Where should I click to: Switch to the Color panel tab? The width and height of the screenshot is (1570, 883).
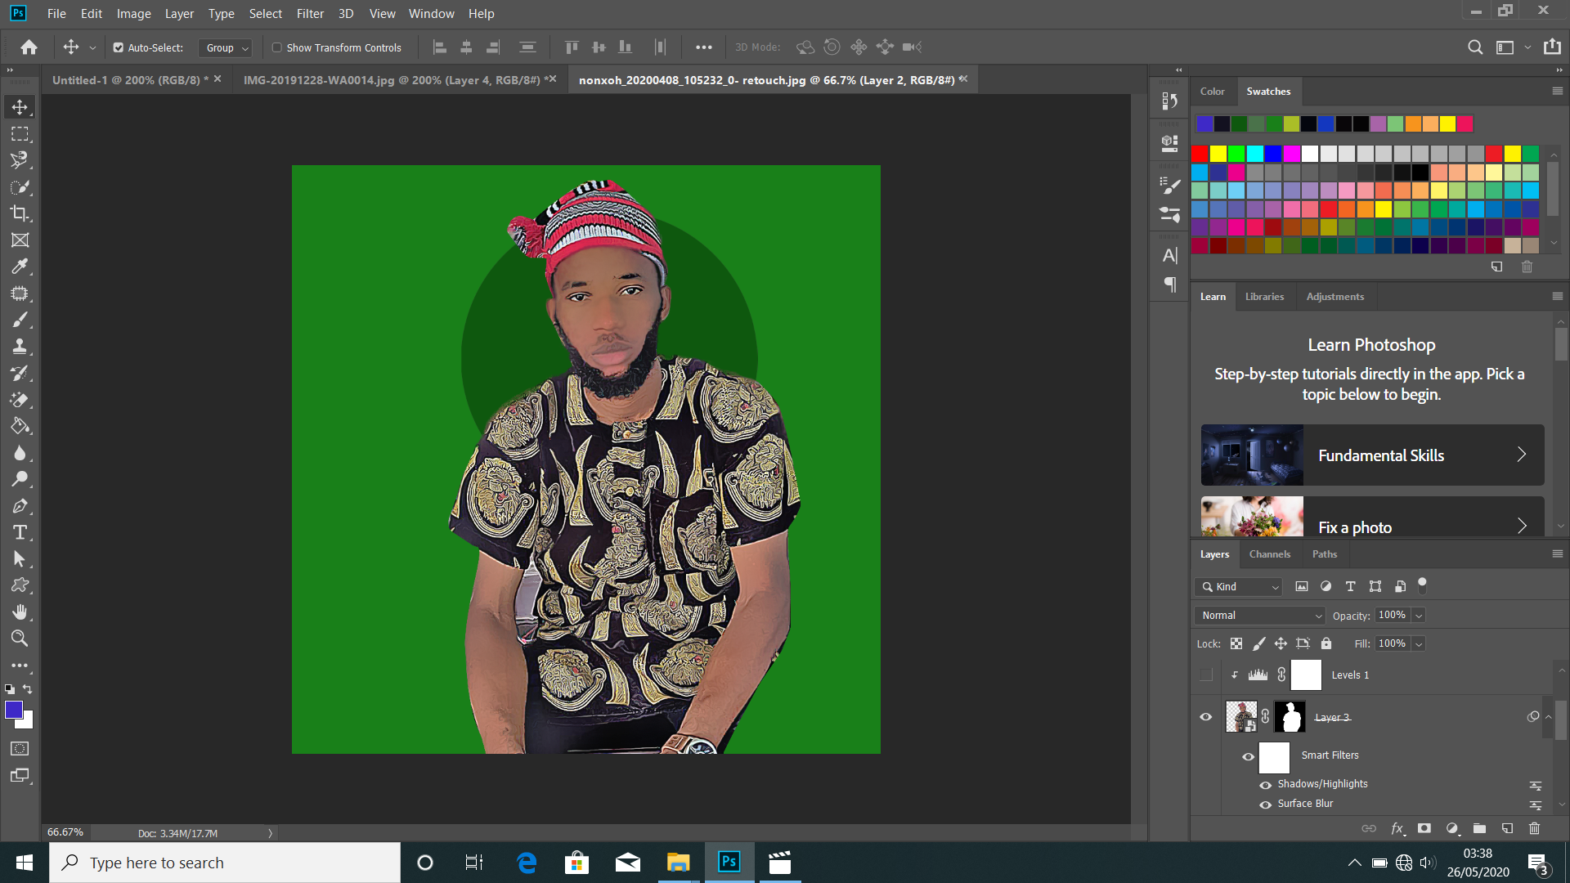[1212, 91]
